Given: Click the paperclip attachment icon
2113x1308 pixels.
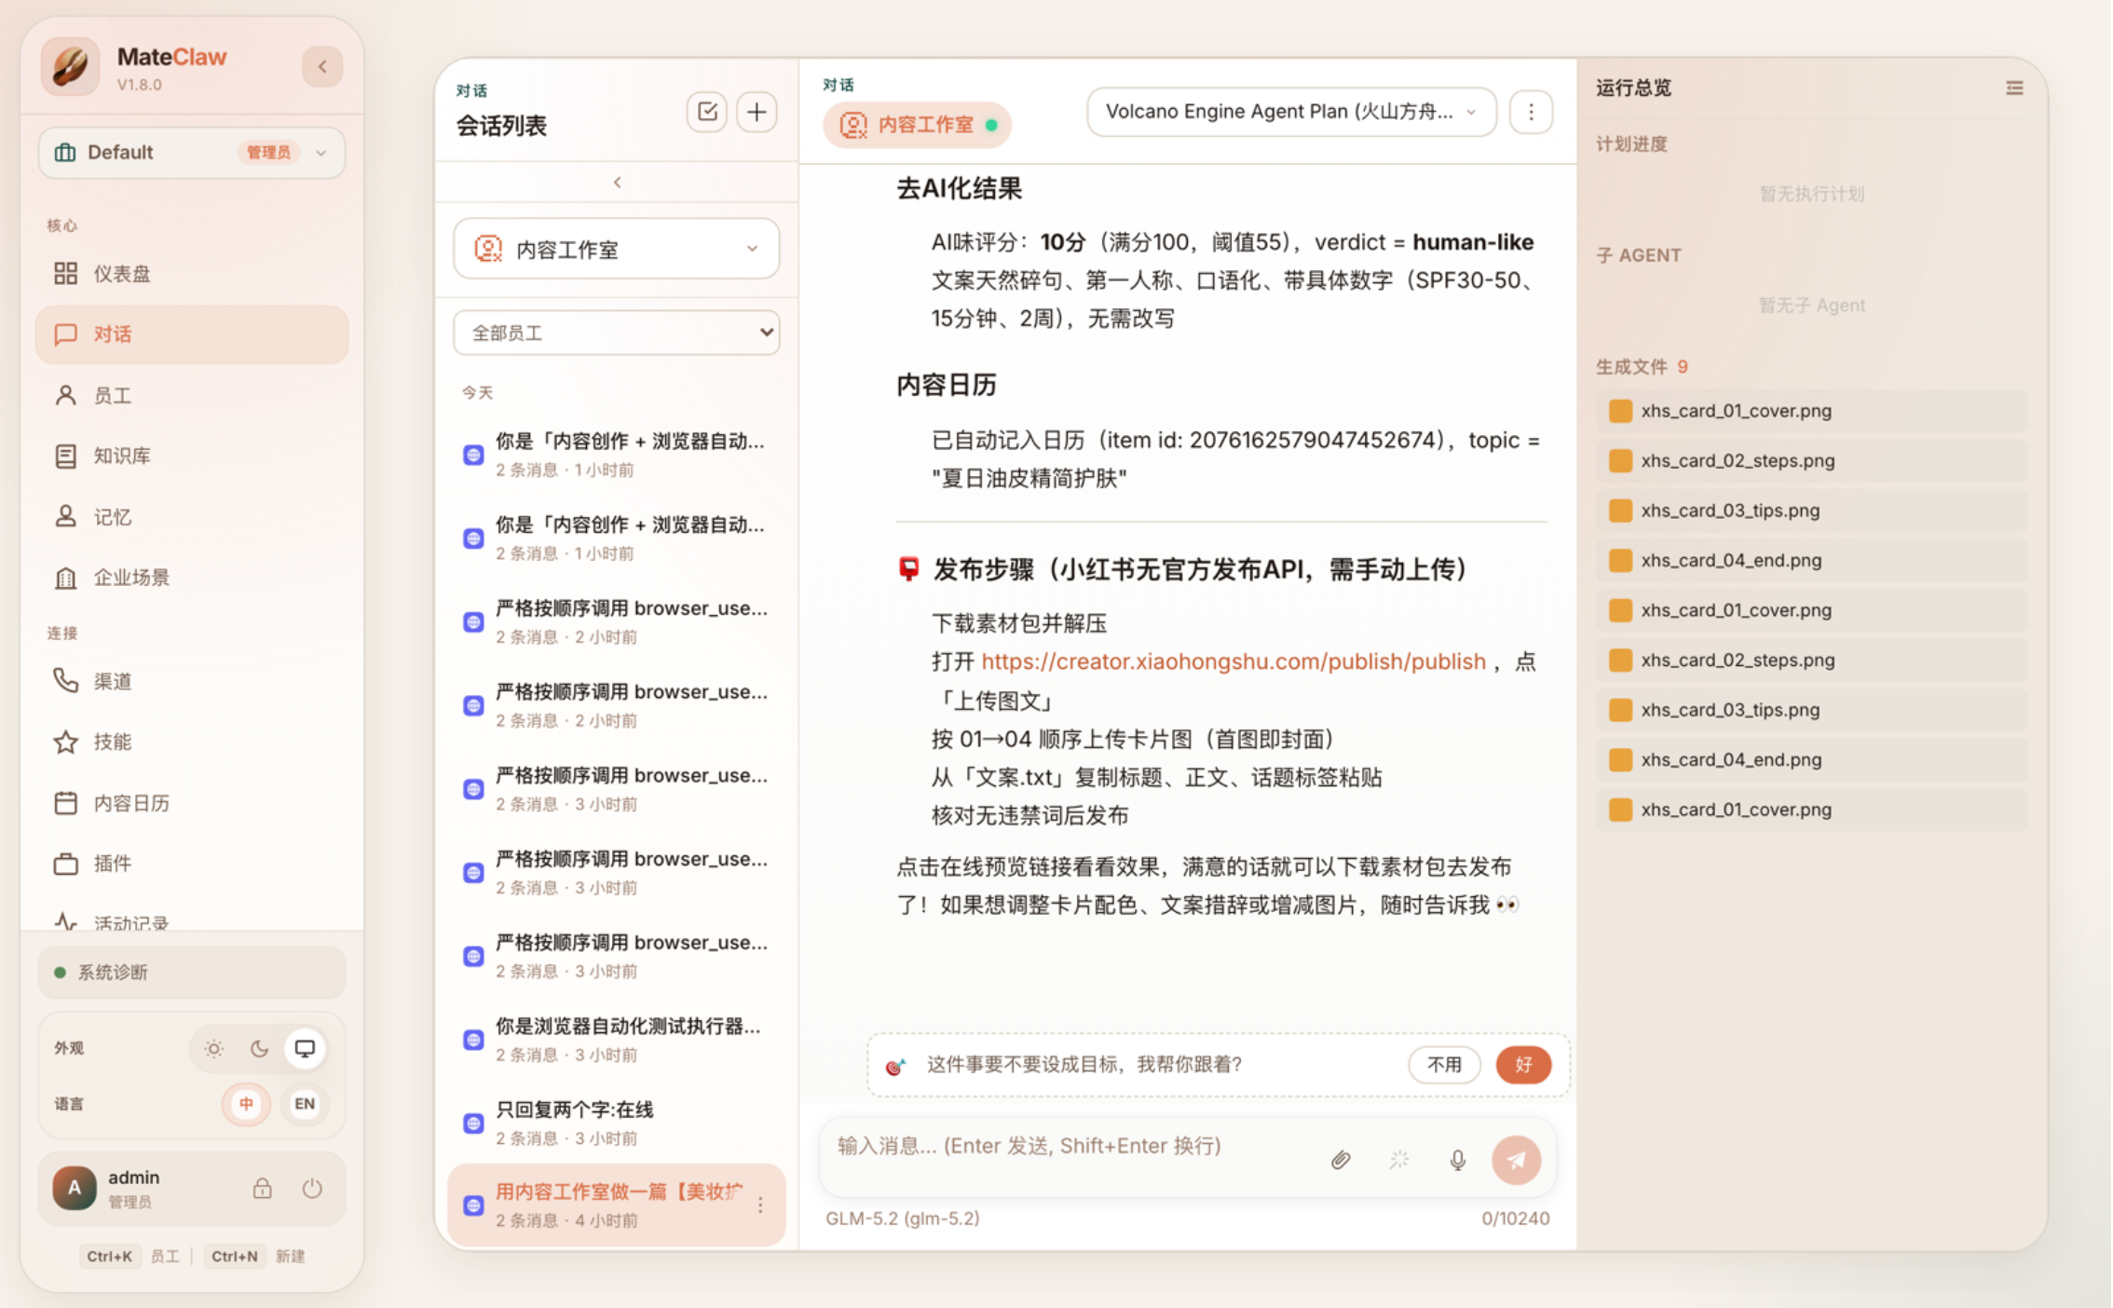Looking at the screenshot, I should tap(1341, 1160).
